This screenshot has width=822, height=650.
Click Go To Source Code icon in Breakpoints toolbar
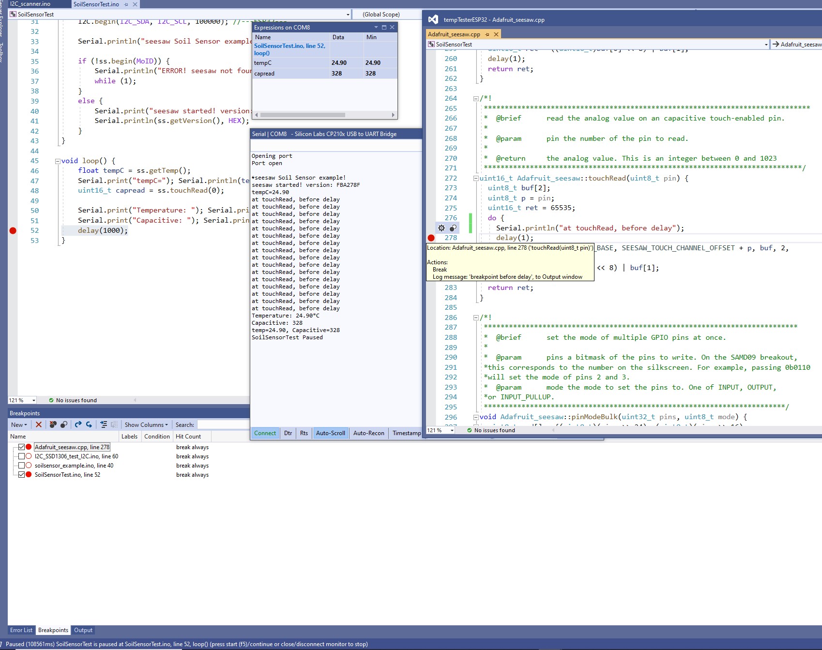[104, 424]
